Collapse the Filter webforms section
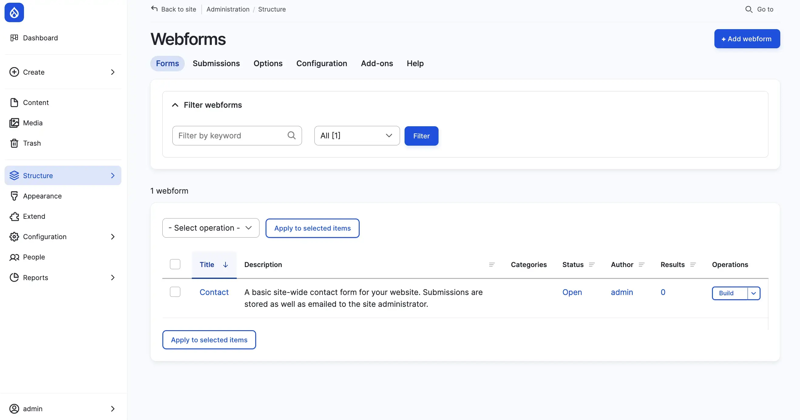The image size is (800, 420). tap(175, 105)
